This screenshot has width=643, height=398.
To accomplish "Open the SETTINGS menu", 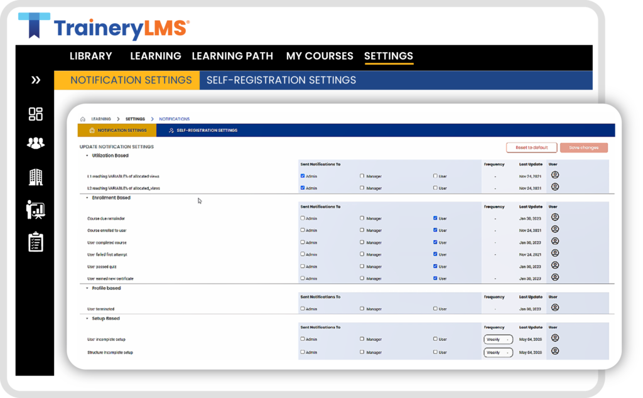I will click(x=388, y=56).
